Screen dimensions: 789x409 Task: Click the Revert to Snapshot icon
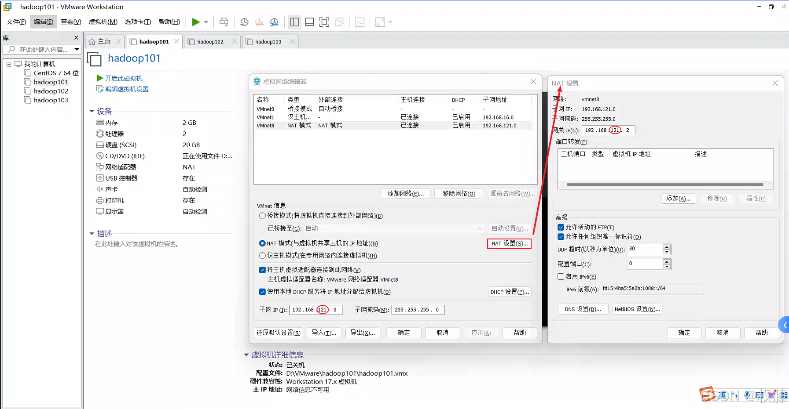pyautogui.click(x=259, y=22)
